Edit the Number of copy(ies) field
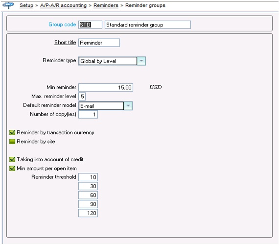This screenshot has height=245, width=279. click(88, 114)
